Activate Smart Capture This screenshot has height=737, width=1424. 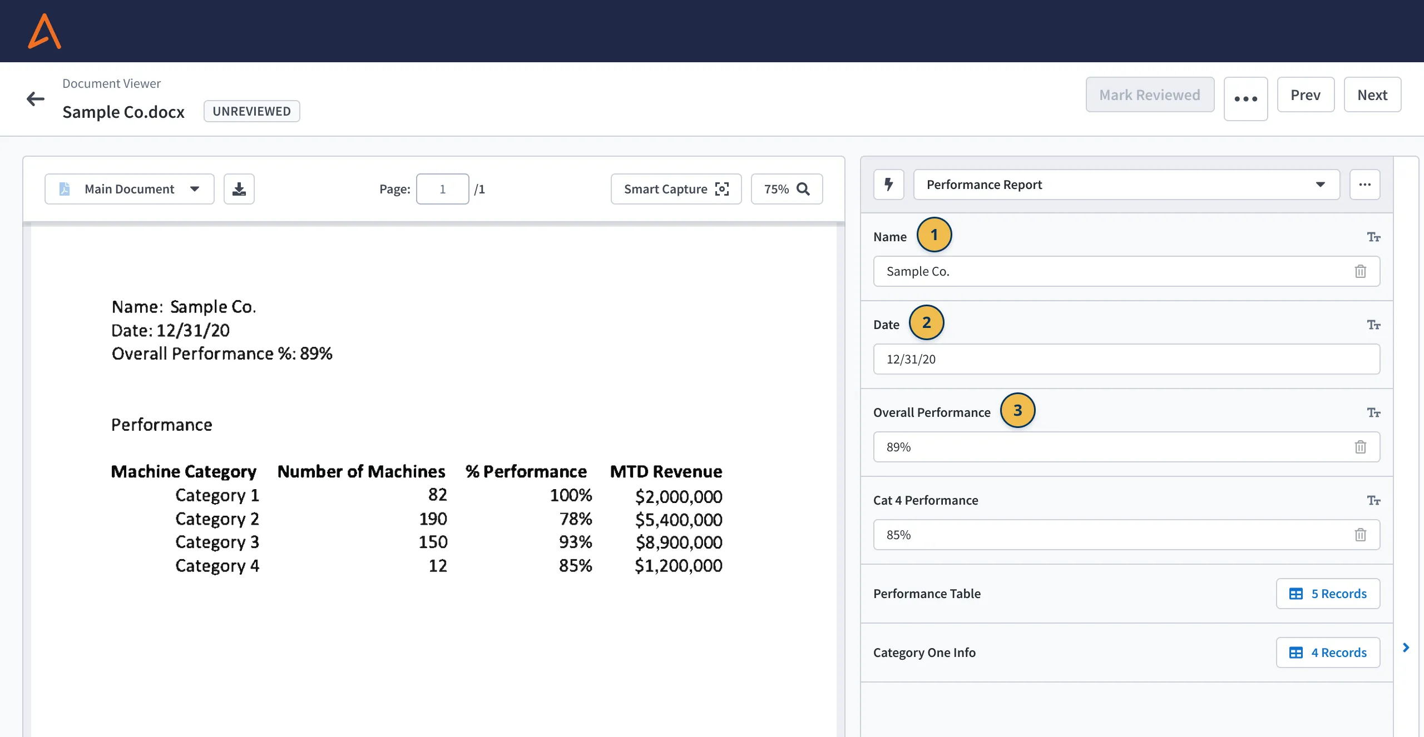tap(676, 189)
